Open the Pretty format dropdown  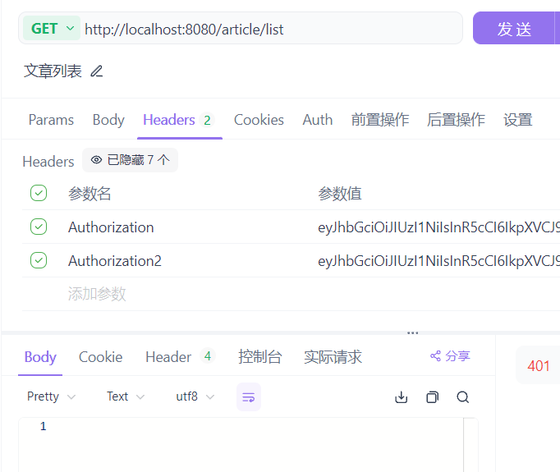[51, 396]
